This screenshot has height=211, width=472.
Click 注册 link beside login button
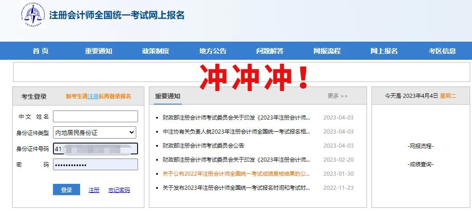[x=94, y=190]
